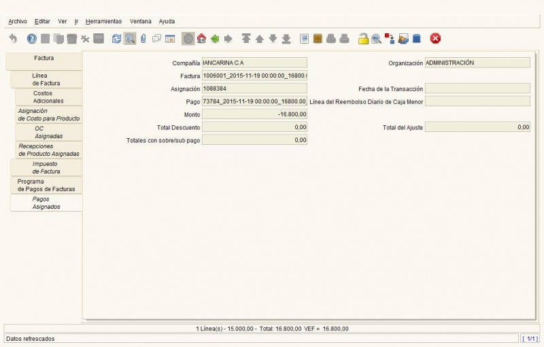Click the Undo changes toolbar icon
This screenshot has width=544, height=347.
tap(13, 39)
